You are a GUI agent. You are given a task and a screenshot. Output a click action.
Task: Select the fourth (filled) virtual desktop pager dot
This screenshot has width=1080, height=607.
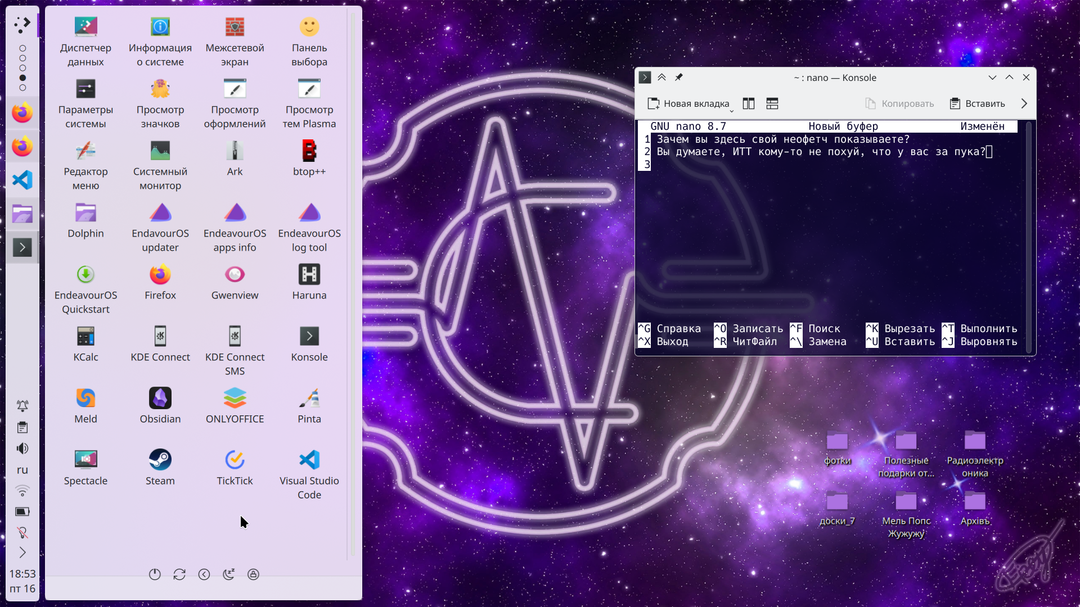pos(22,78)
